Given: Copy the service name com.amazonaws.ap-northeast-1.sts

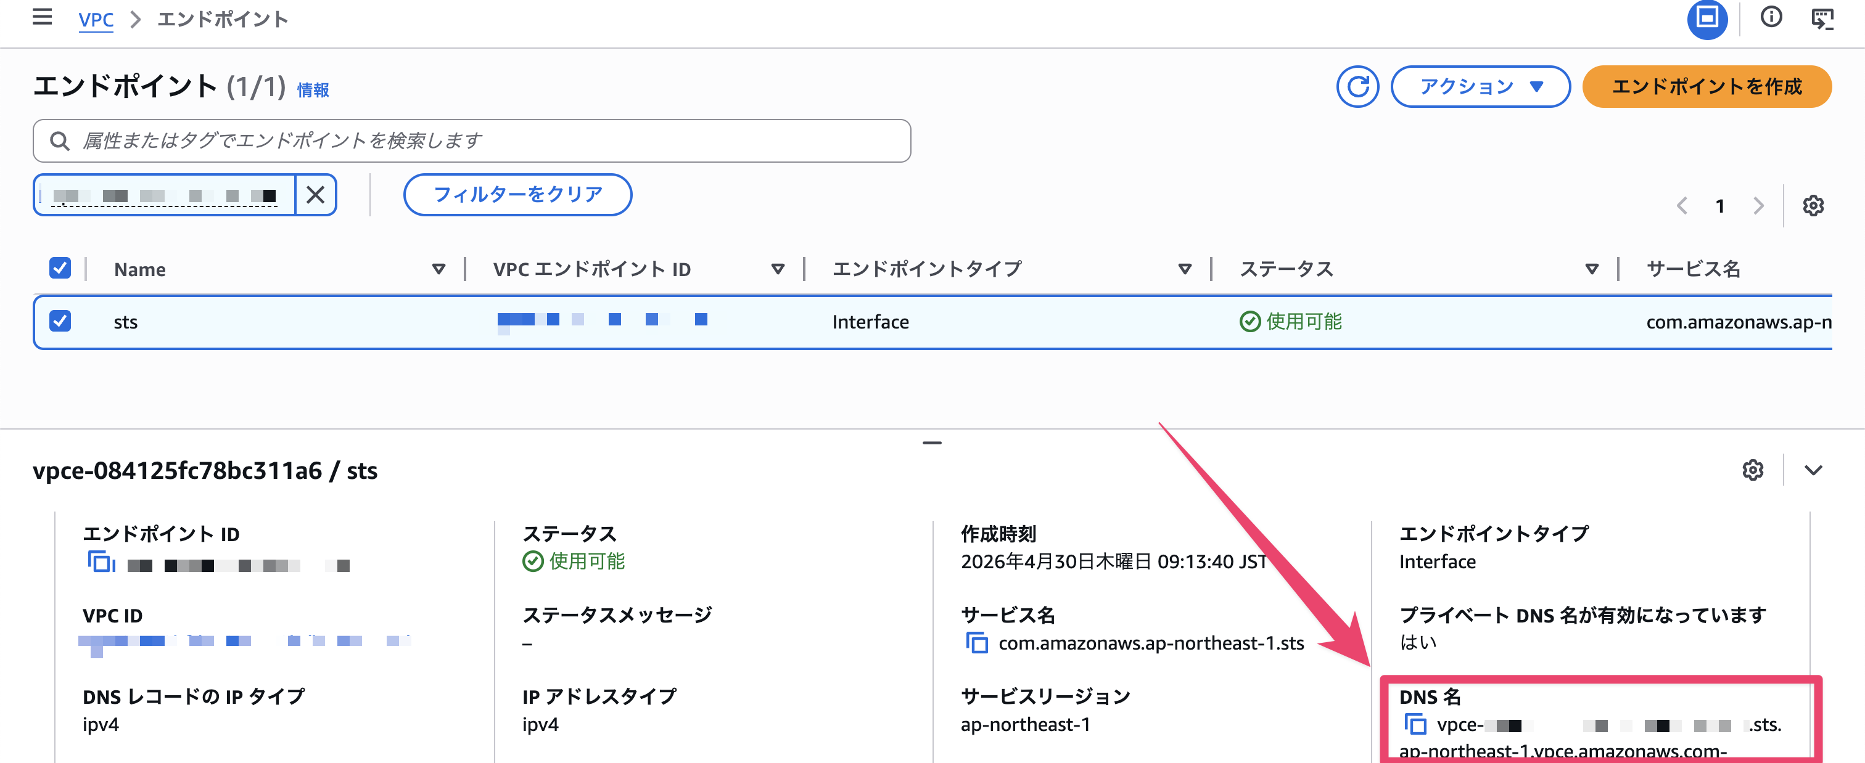Looking at the screenshot, I should (x=977, y=642).
